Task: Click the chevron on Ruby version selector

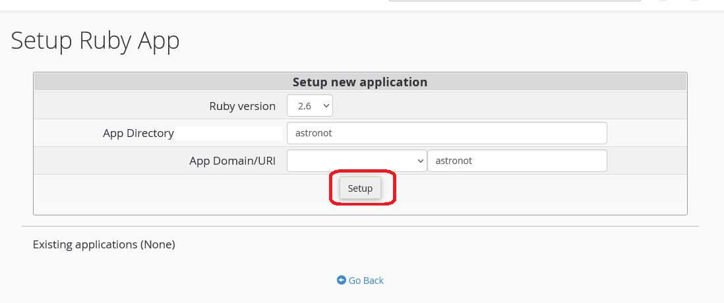Action: tap(326, 105)
